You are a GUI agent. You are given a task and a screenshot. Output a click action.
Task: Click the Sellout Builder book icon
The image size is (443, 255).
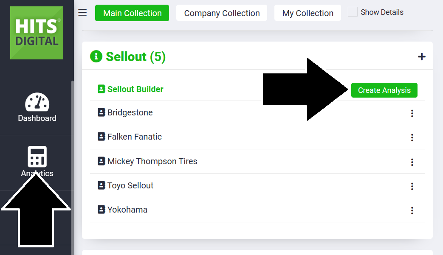(x=101, y=89)
